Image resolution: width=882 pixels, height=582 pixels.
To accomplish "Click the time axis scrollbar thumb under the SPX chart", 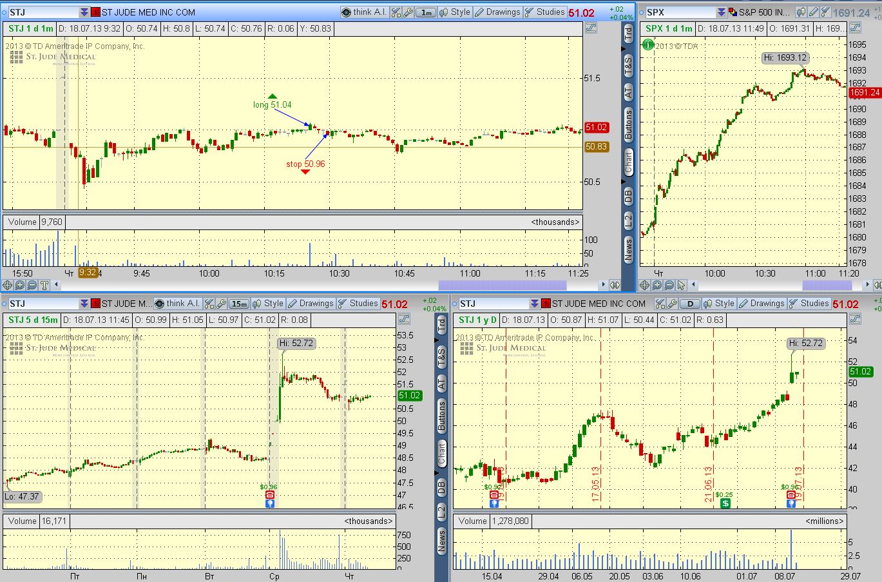I will pyautogui.click(x=826, y=285).
